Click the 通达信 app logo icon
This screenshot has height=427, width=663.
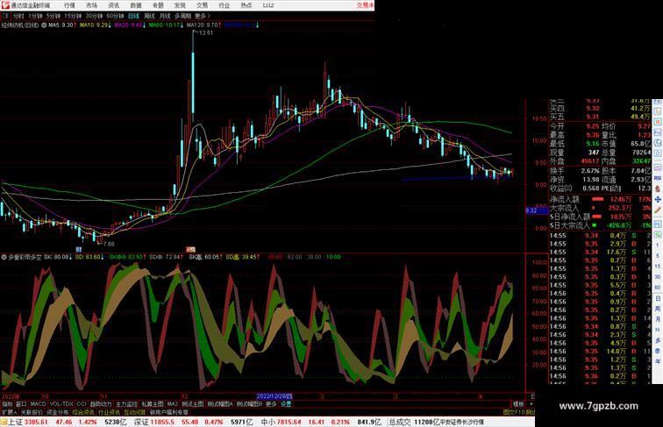(x=5, y=5)
